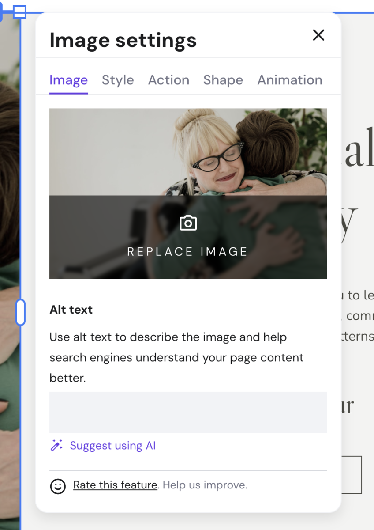Open the Shape tab
Screen dimensions: 374x530
[223, 80]
